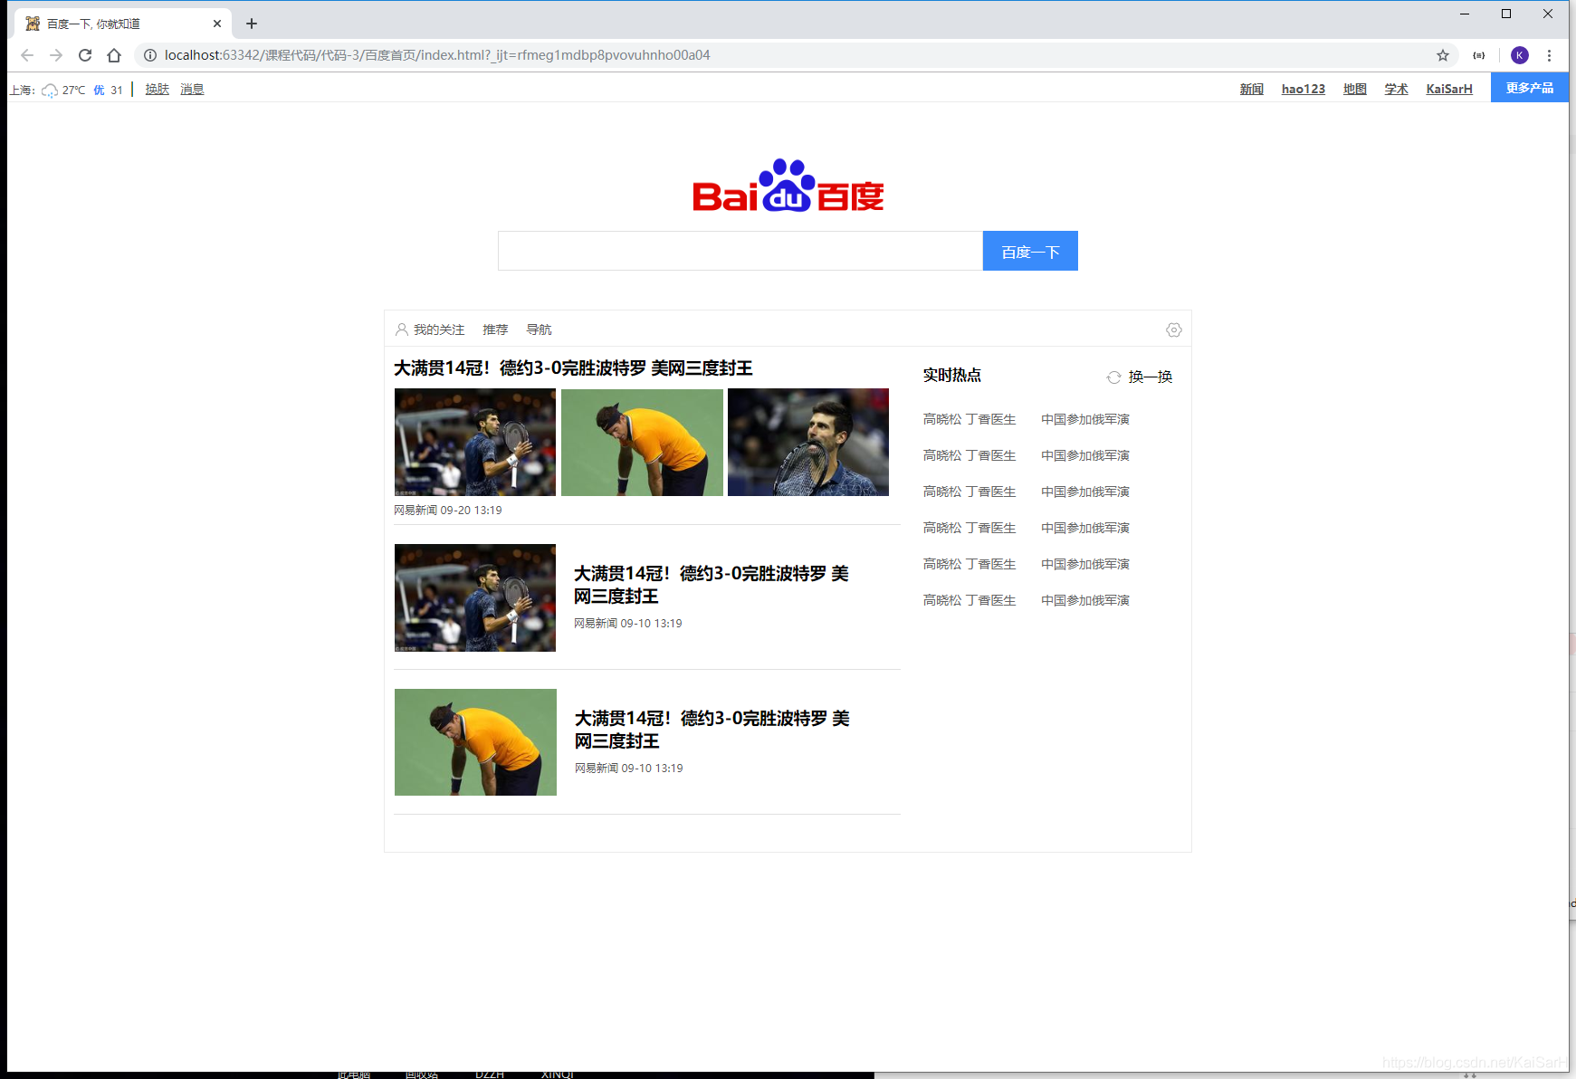Open third-row 高晓松 丁香医生 hot topic
The width and height of the screenshot is (1576, 1079).
[969, 492]
